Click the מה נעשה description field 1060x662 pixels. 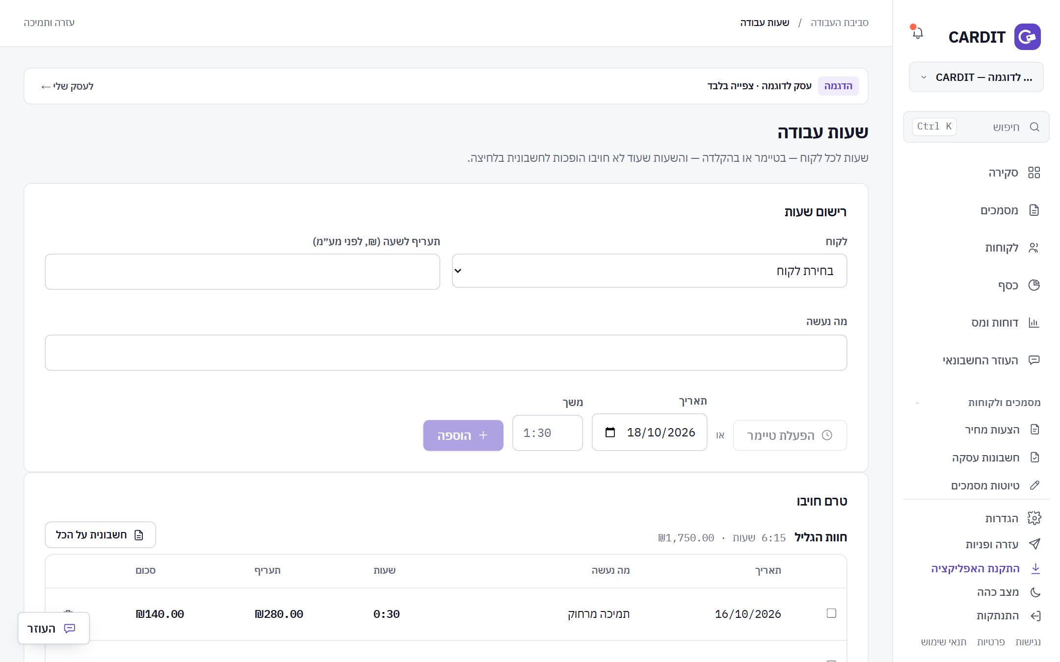(x=446, y=353)
